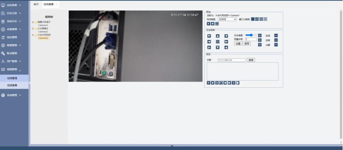
Task: Open the 视频管理 submenu item
Action: coord(14,78)
